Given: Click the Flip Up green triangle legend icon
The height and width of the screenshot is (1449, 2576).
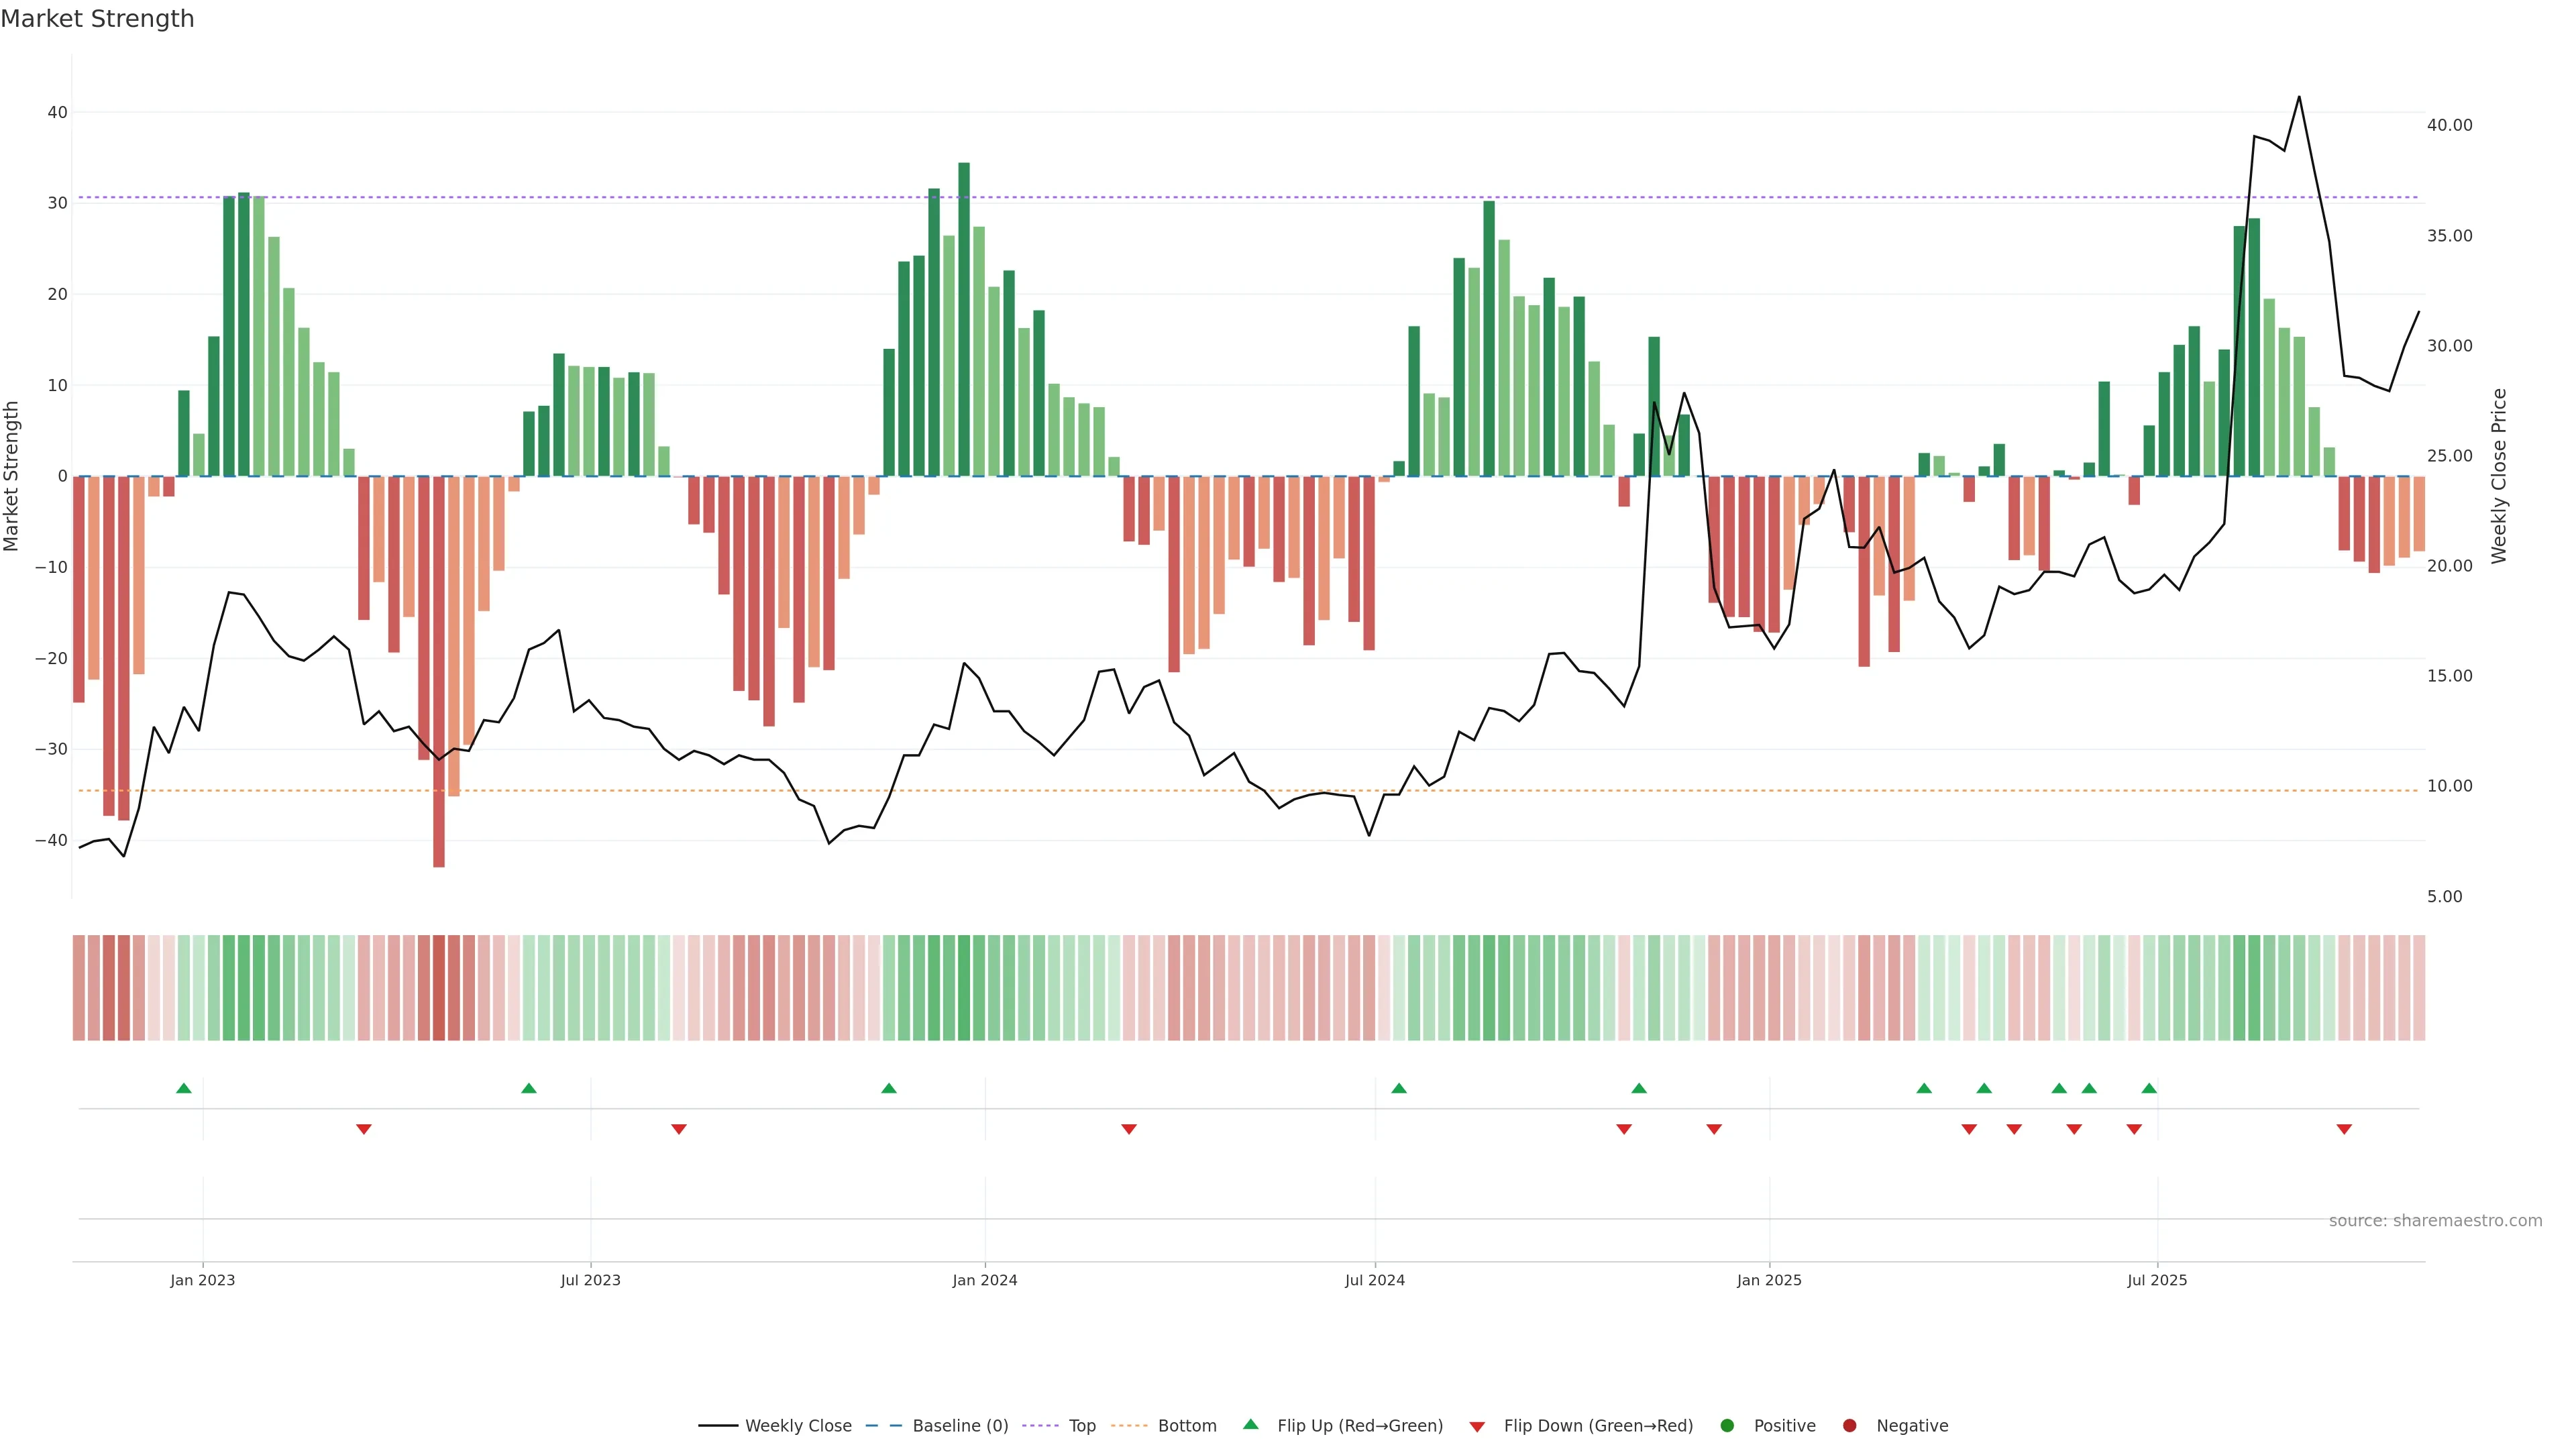Looking at the screenshot, I should click(1250, 1424).
